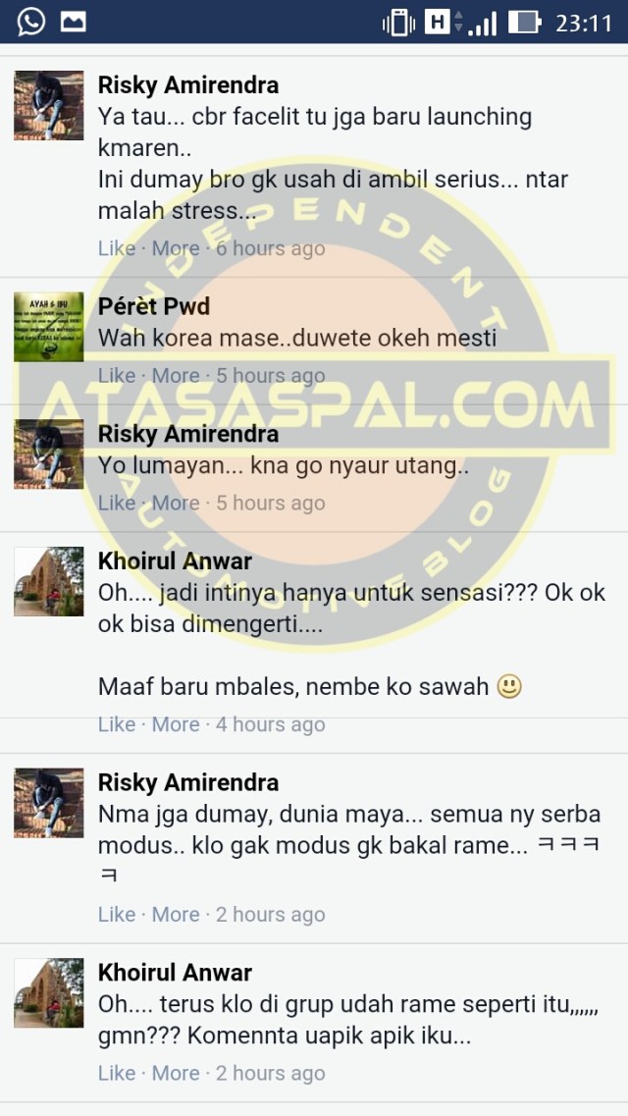628x1116 pixels.
Task: Open Khoirul Anwar's avatar on 4 hours ago comment
Action: pos(49,581)
